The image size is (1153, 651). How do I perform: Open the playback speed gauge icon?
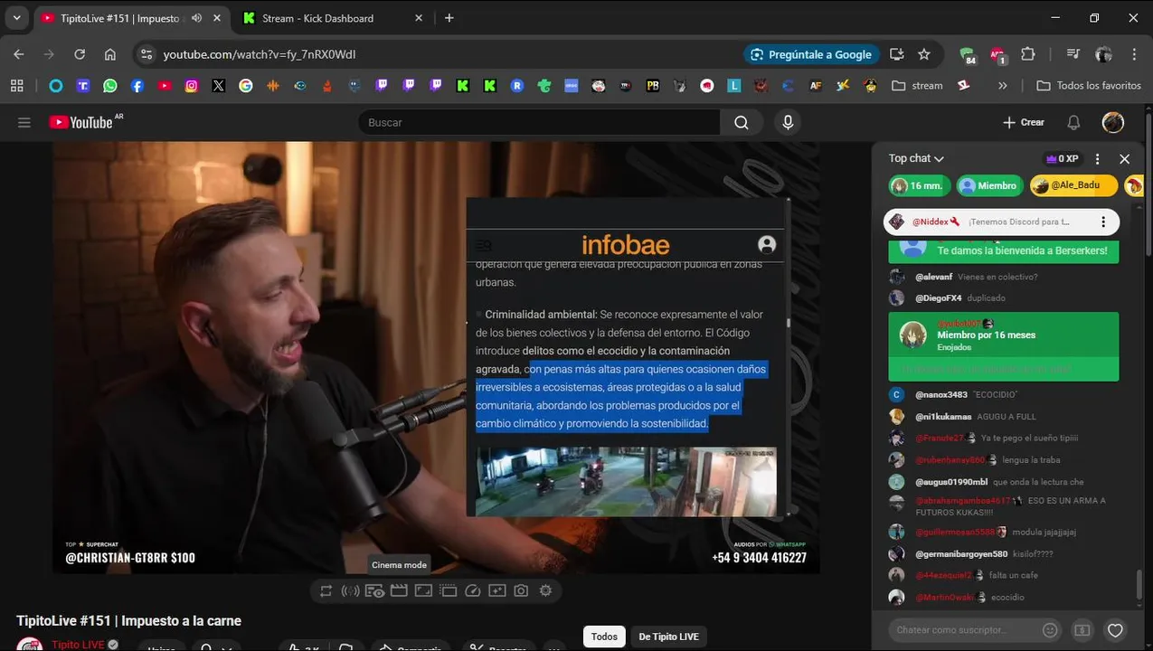tap(472, 590)
